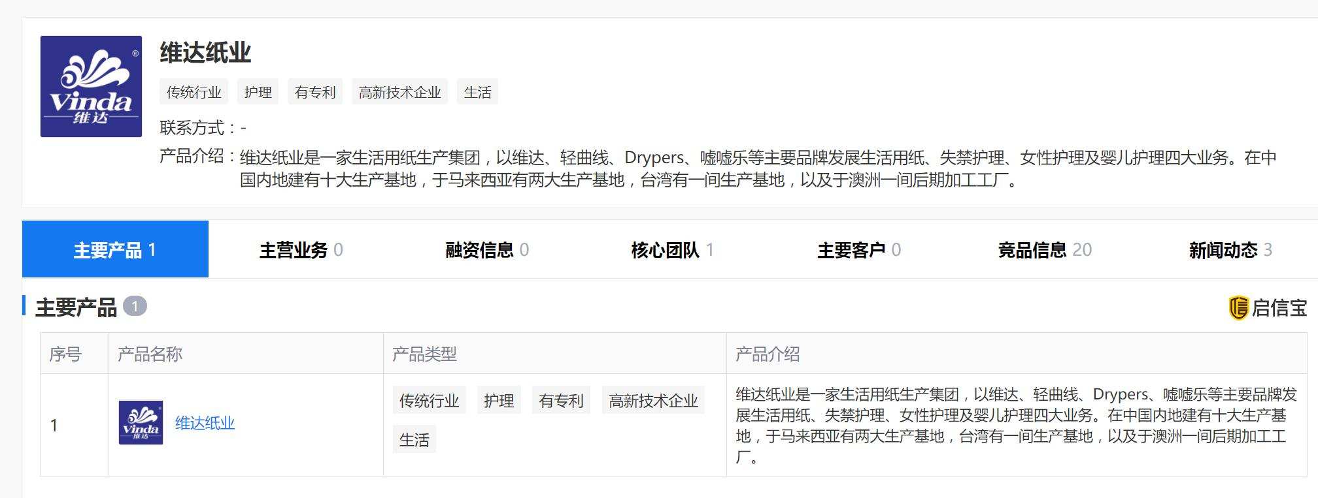
Task: Click the 传统行业 tag under company title
Action: [x=194, y=92]
